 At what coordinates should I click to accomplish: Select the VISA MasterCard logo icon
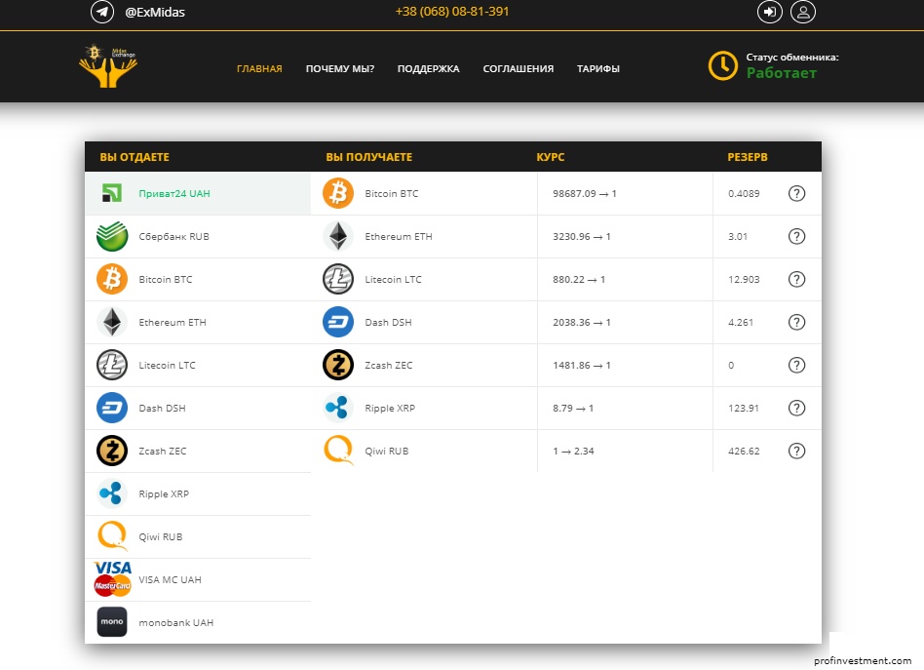click(112, 578)
